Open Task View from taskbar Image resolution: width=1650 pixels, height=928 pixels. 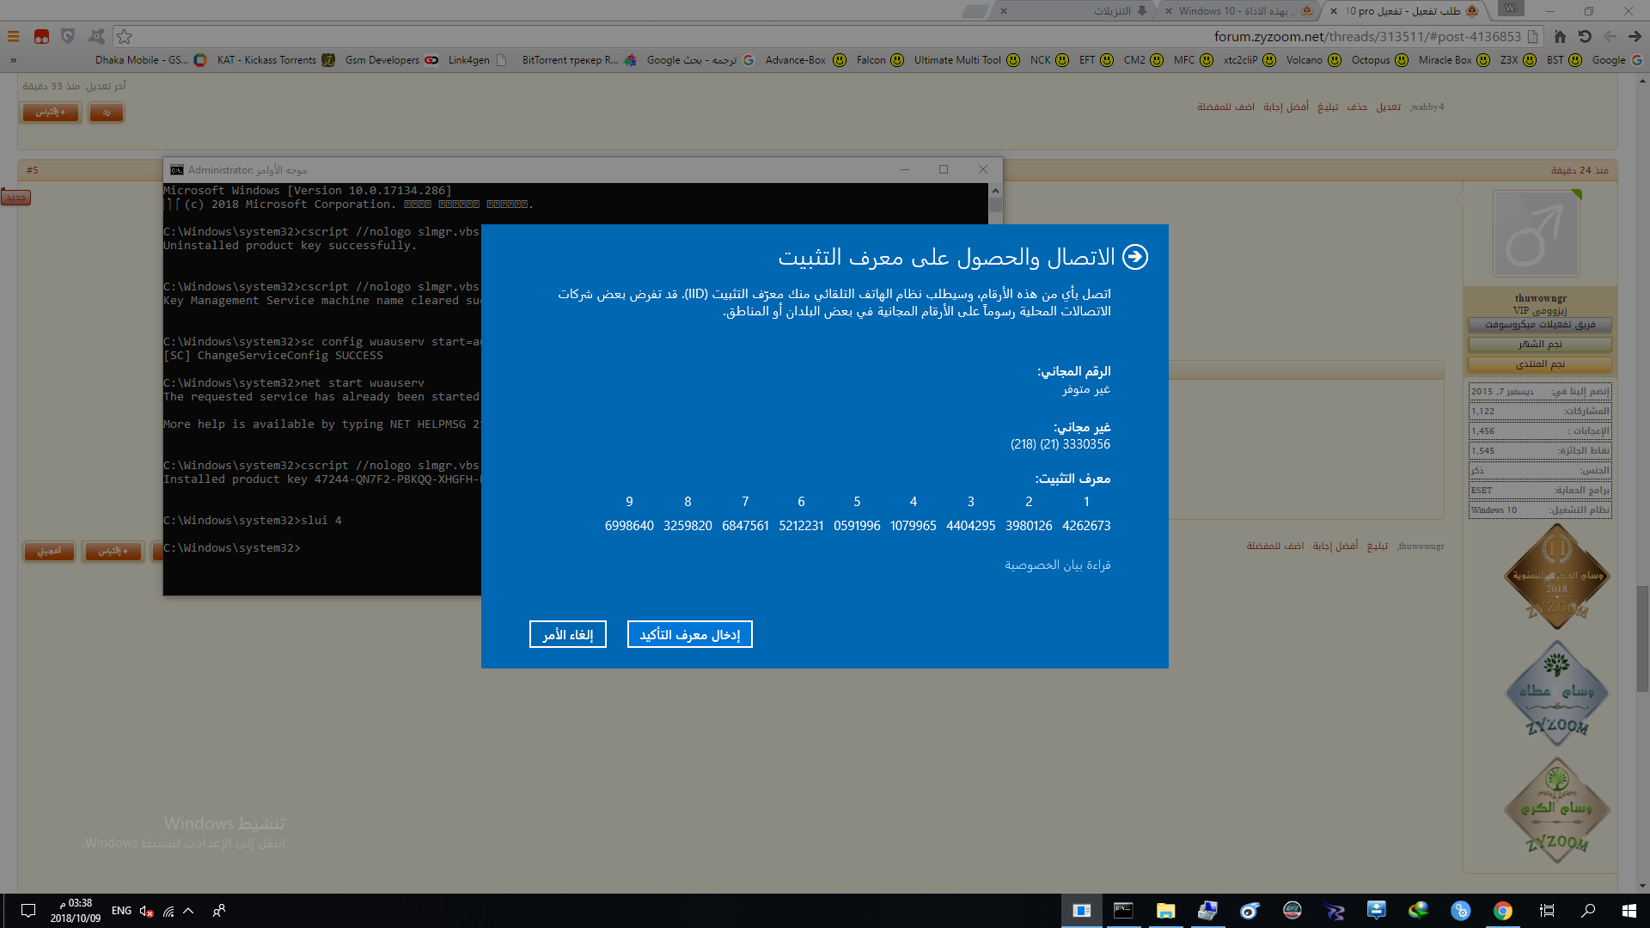[1547, 911]
